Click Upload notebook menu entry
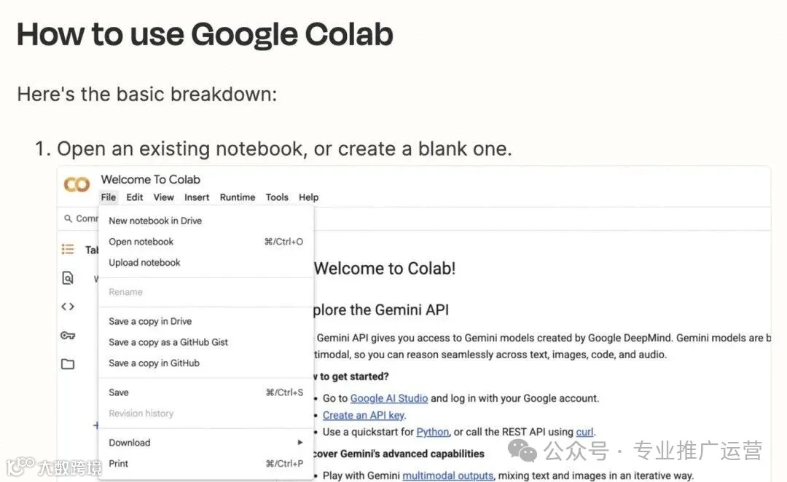Image resolution: width=787 pixels, height=482 pixels. pyautogui.click(x=144, y=263)
